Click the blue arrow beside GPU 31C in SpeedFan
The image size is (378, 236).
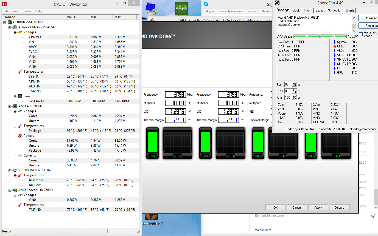point(335,73)
